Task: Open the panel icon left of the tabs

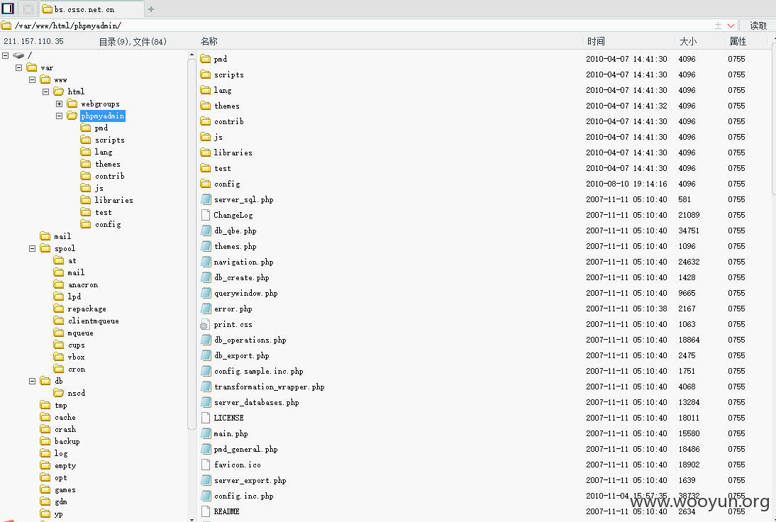Action: point(8,9)
